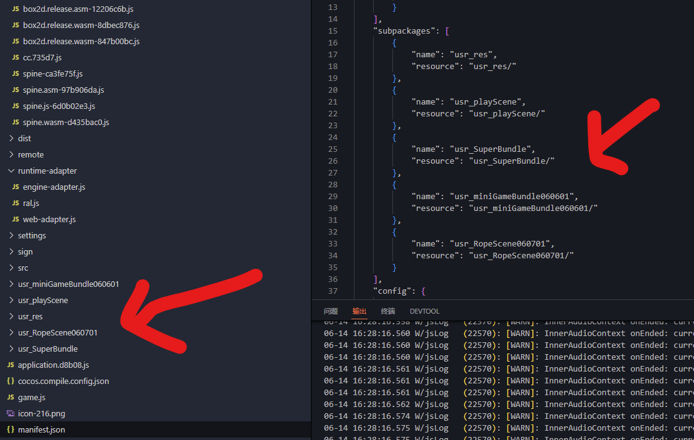Expand the settings folder
The width and height of the screenshot is (694, 440).
11,235
